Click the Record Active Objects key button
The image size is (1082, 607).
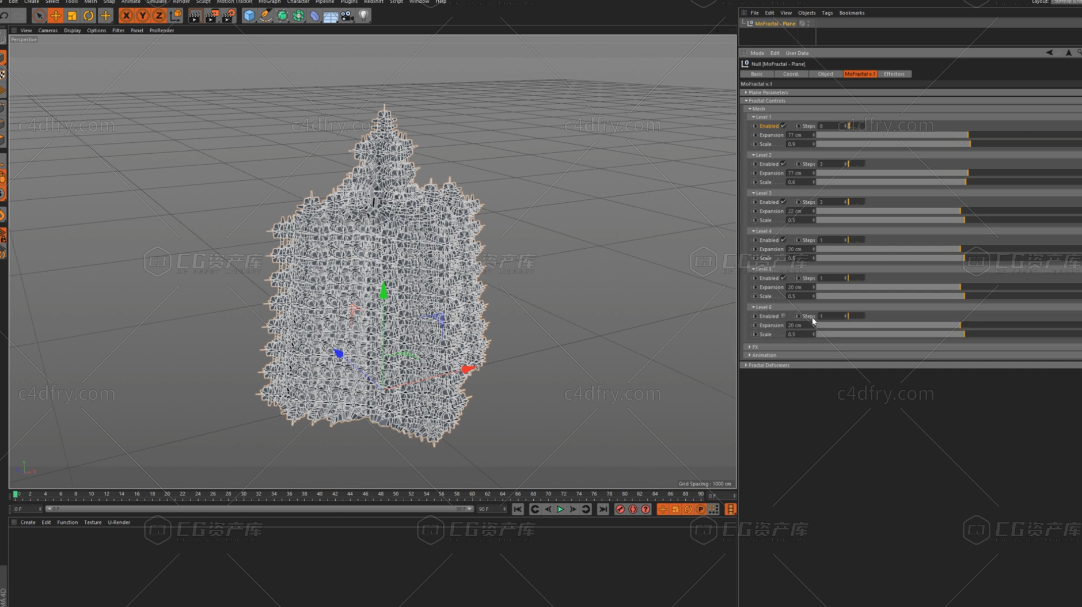tap(620, 509)
